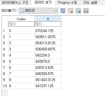Click the clear all filters icon

pos(71,11)
